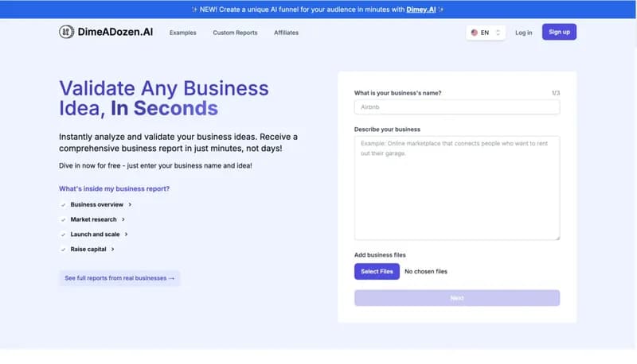The width and height of the screenshot is (637, 364).
Task: Click the checkmark icon beside Market research
Action: [63, 219]
